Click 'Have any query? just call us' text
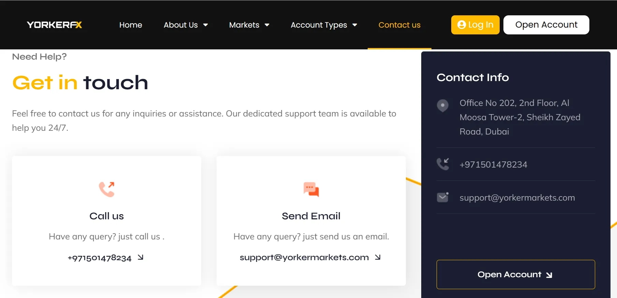The width and height of the screenshot is (617, 298). pyautogui.click(x=106, y=237)
